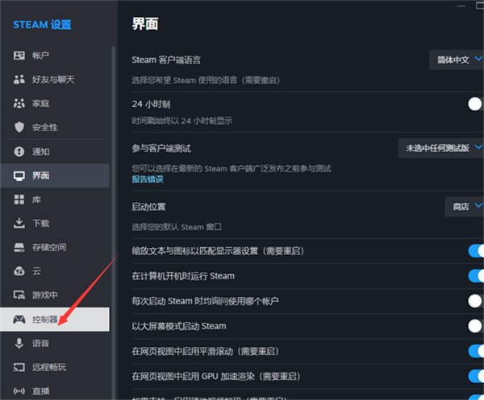Image resolution: width=484 pixels, height=400 pixels.
Task: Click the Steam 客户端语言 label
Action: coord(166,60)
